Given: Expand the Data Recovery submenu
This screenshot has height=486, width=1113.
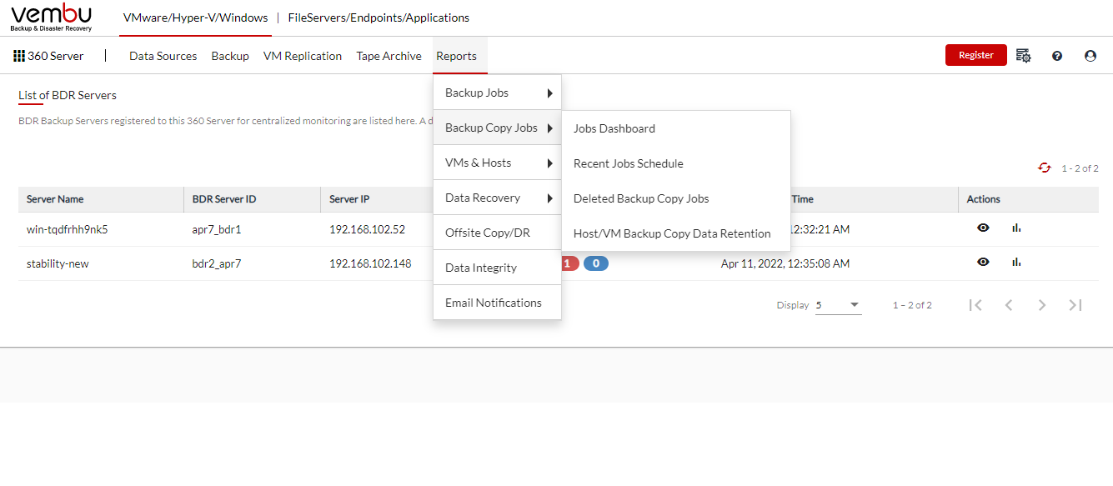Looking at the screenshot, I should (x=498, y=198).
